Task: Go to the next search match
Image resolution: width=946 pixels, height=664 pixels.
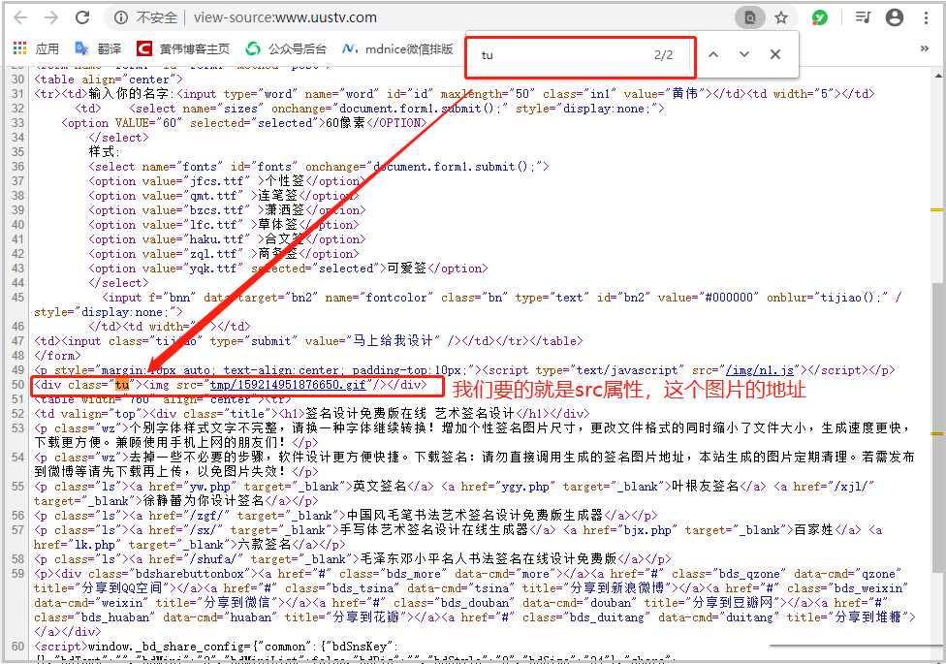Action: point(743,55)
